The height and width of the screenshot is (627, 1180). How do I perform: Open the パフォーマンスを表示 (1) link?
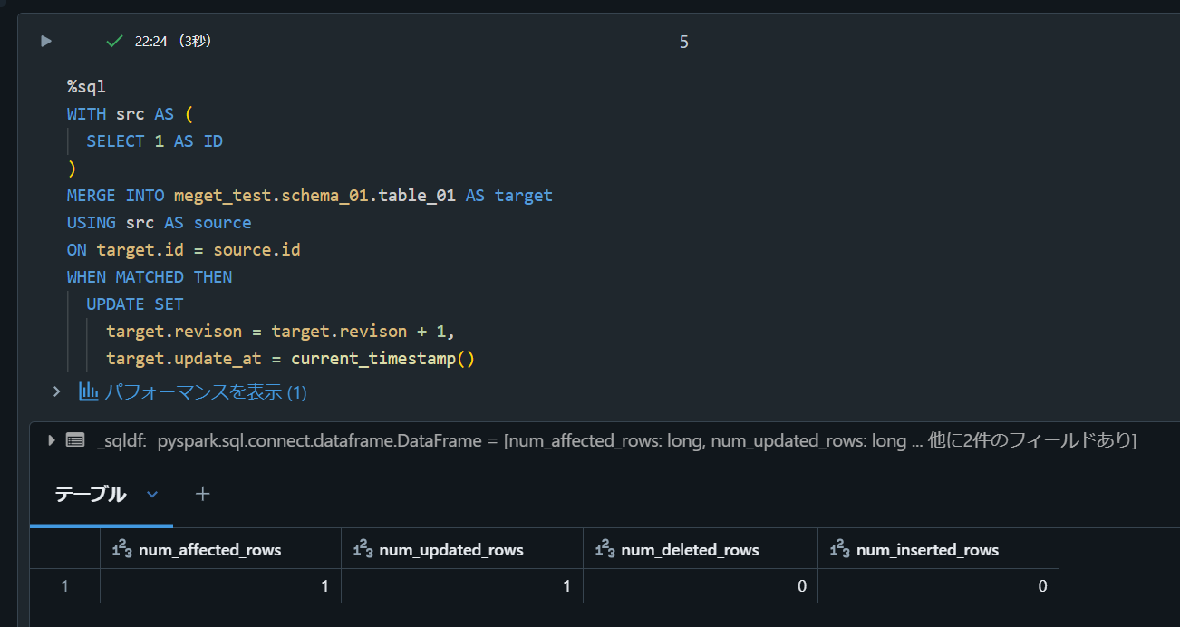pyautogui.click(x=206, y=392)
